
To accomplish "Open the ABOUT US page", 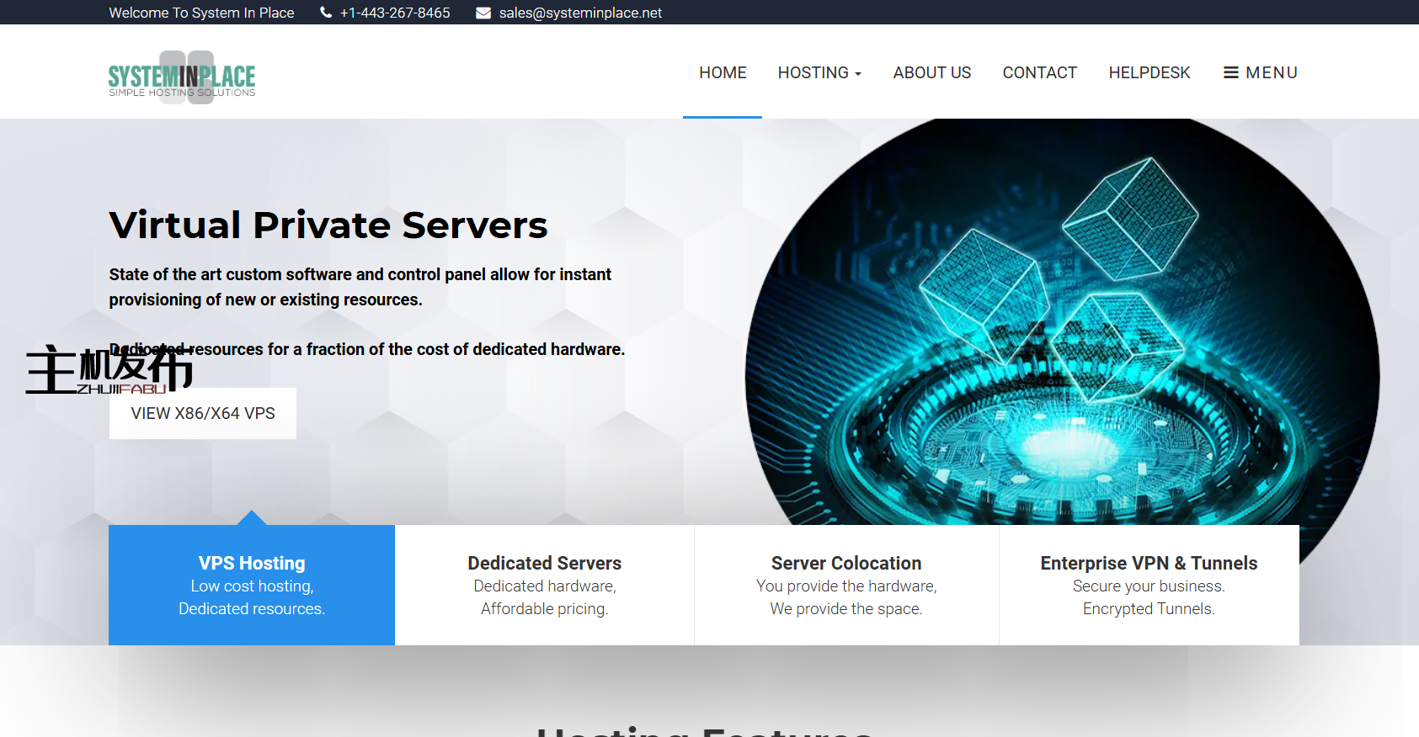I will (931, 73).
